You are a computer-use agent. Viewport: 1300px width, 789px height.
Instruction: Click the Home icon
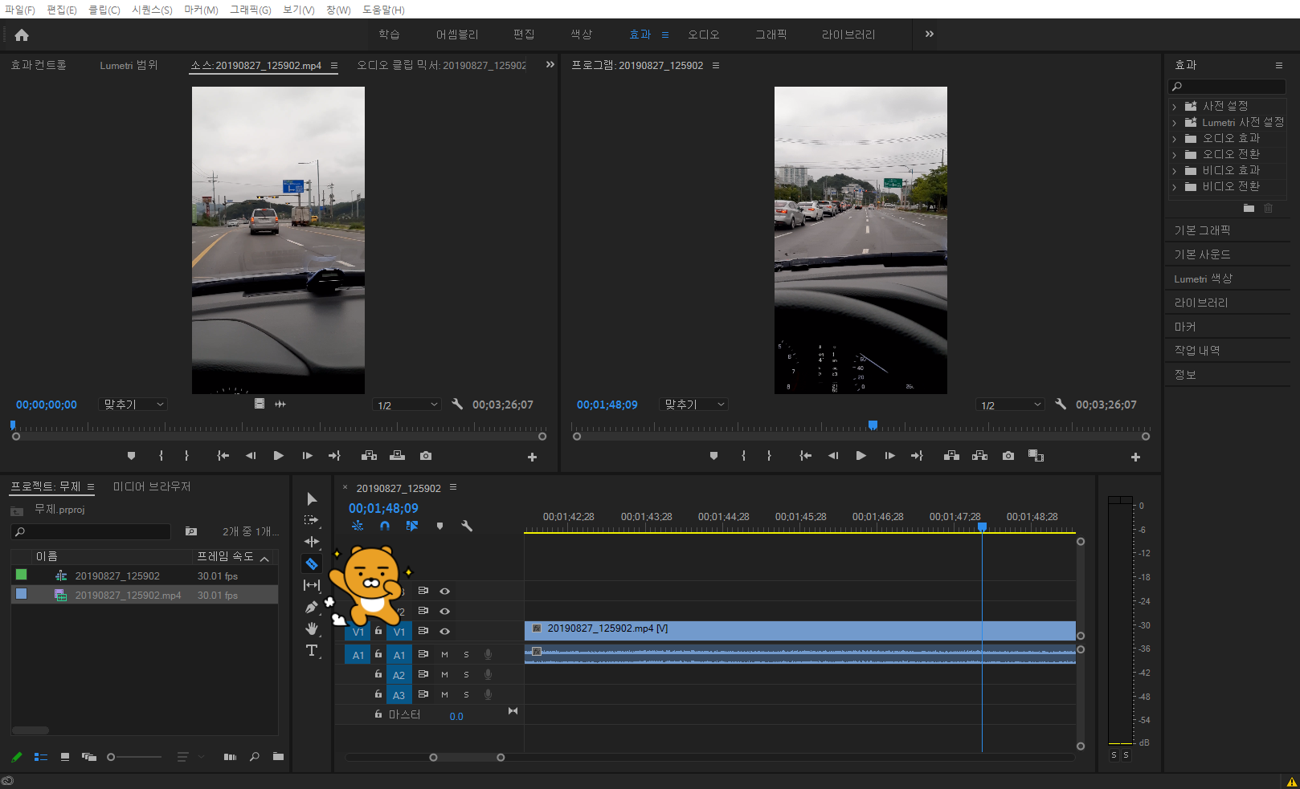point(22,35)
